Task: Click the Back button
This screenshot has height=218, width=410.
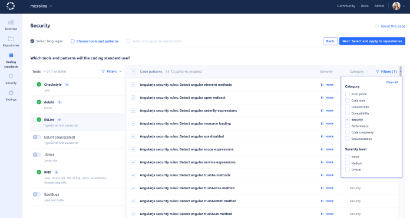Action: coord(330,41)
